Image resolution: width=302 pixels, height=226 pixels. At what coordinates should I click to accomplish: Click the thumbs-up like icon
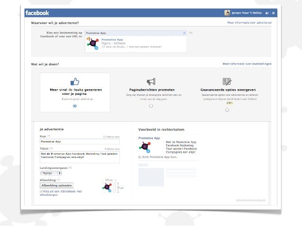coord(75,82)
